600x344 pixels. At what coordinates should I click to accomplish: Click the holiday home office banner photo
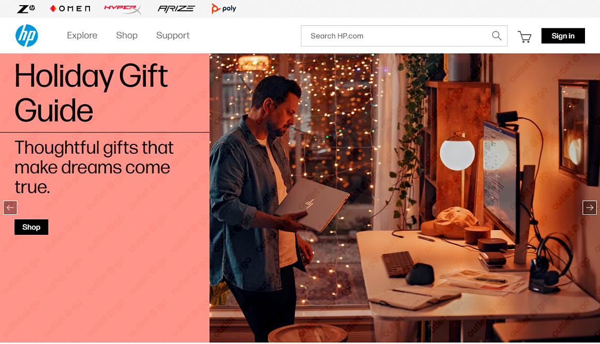404,198
